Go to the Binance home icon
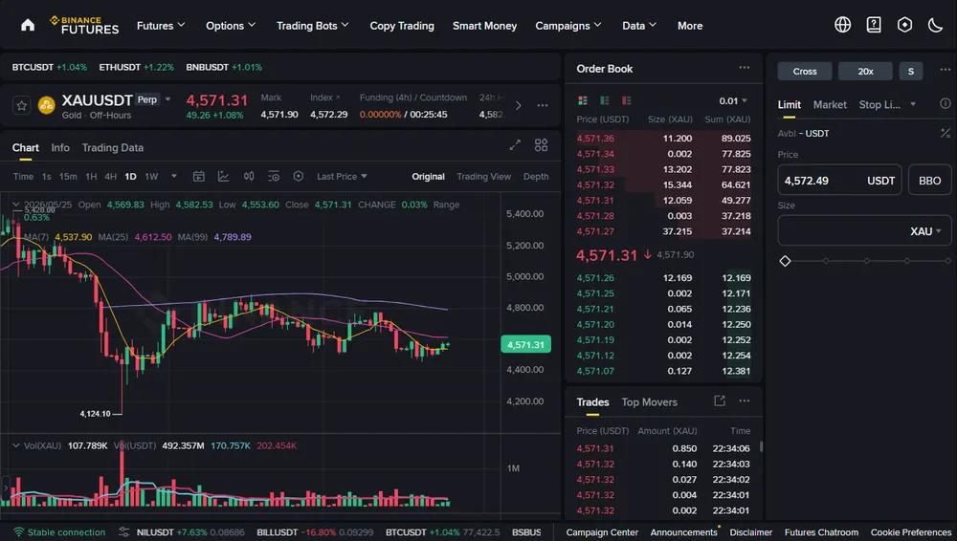This screenshot has width=957, height=541. [x=28, y=25]
